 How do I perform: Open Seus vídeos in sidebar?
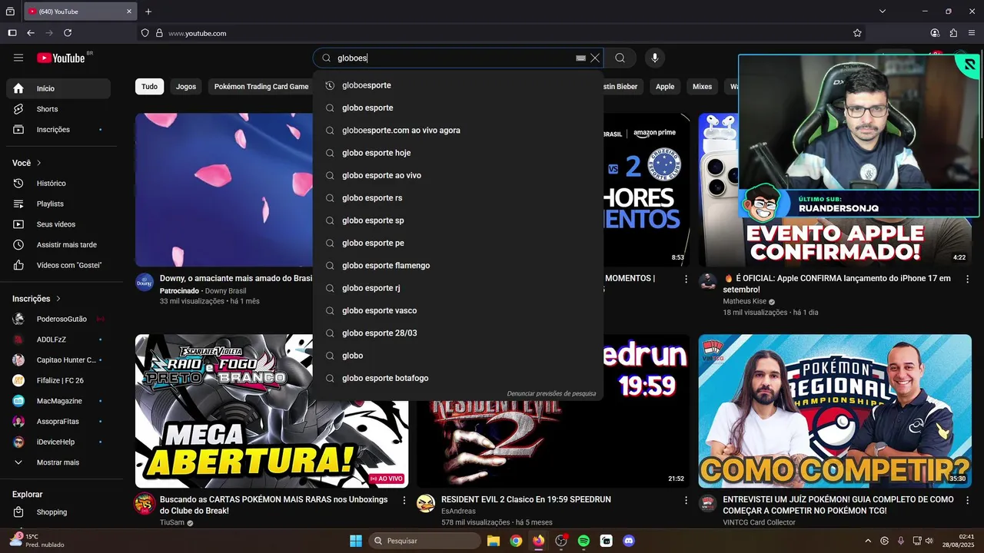point(58,224)
